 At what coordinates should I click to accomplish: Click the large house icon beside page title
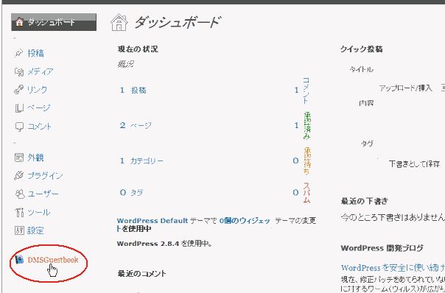coord(119,23)
